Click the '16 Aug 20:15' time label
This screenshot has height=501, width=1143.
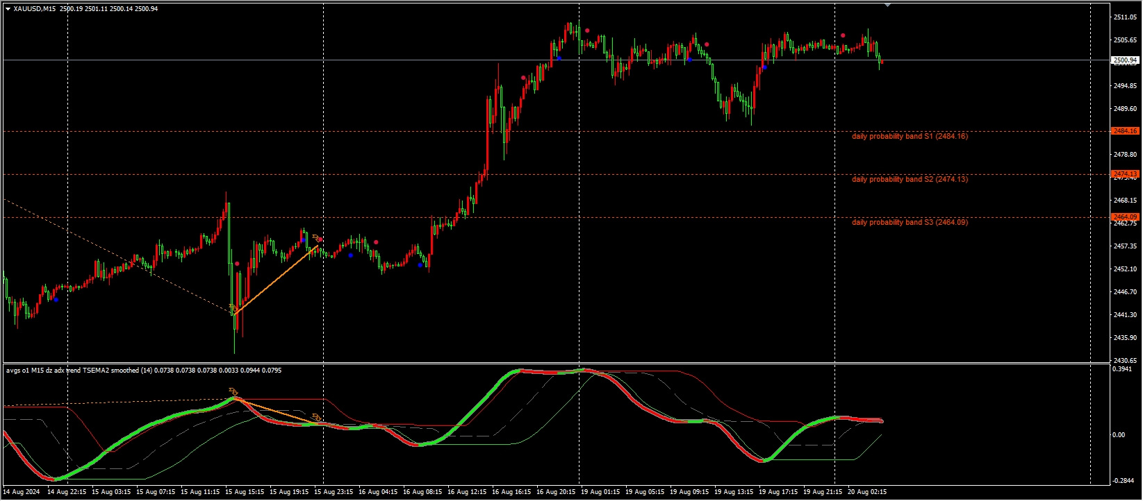click(x=556, y=493)
